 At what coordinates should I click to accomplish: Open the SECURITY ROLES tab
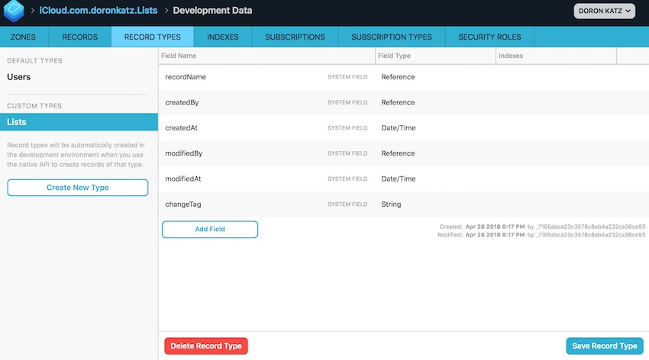point(489,37)
